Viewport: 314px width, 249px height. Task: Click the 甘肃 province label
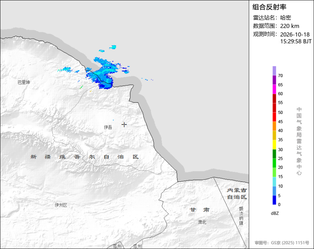(200, 210)
